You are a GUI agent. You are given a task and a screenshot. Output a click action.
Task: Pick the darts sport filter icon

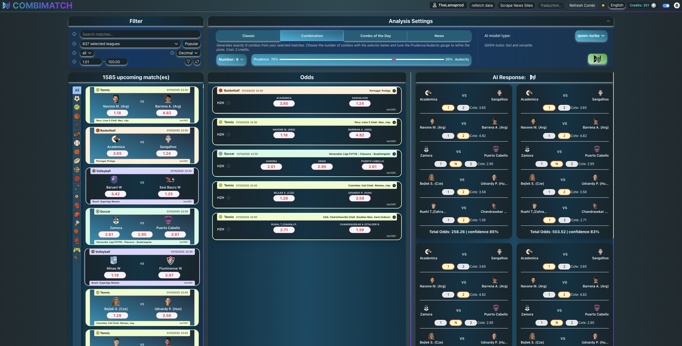click(77, 187)
